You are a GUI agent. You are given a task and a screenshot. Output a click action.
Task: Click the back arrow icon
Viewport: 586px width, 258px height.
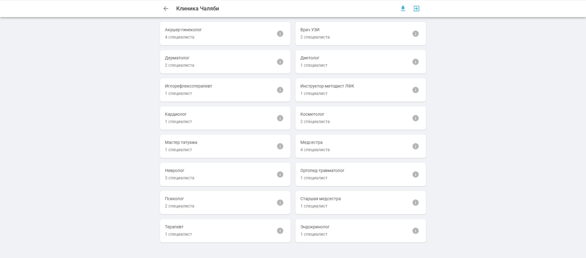pos(166,9)
